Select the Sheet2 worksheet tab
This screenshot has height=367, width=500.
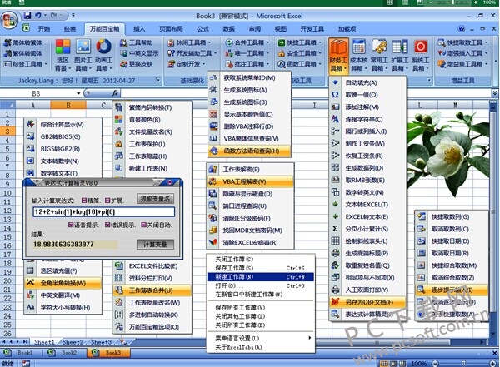tap(72, 342)
